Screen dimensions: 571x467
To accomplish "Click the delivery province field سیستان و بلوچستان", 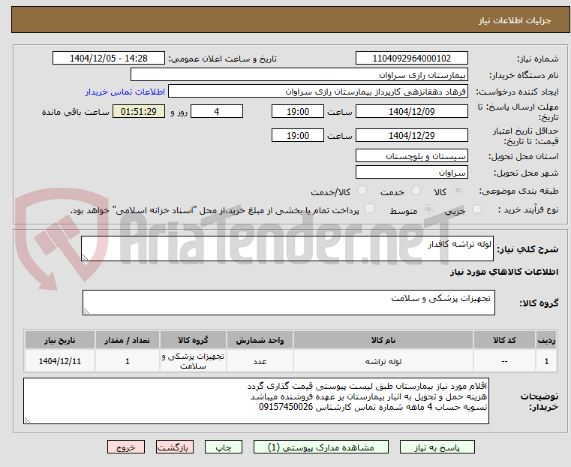I will (x=411, y=156).
